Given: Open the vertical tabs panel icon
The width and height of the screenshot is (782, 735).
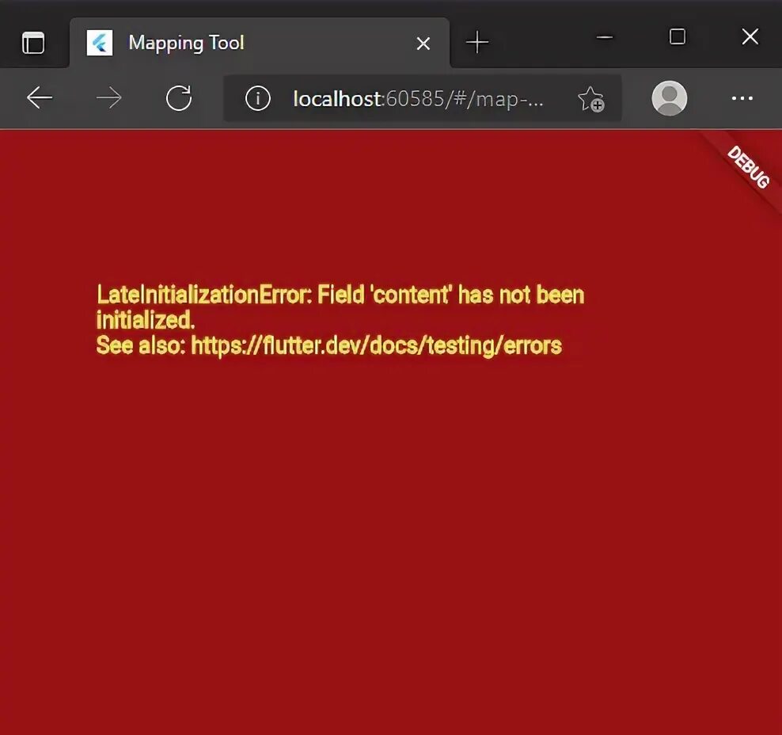Looking at the screenshot, I should pos(33,43).
